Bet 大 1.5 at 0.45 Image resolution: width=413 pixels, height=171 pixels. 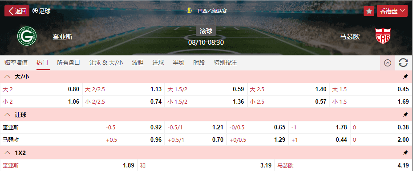371,89
